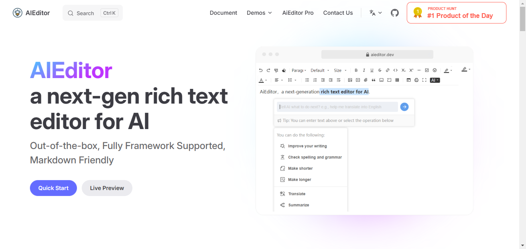Click the fullscreen icon
The height and width of the screenshot is (249, 526).
click(x=424, y=80)
